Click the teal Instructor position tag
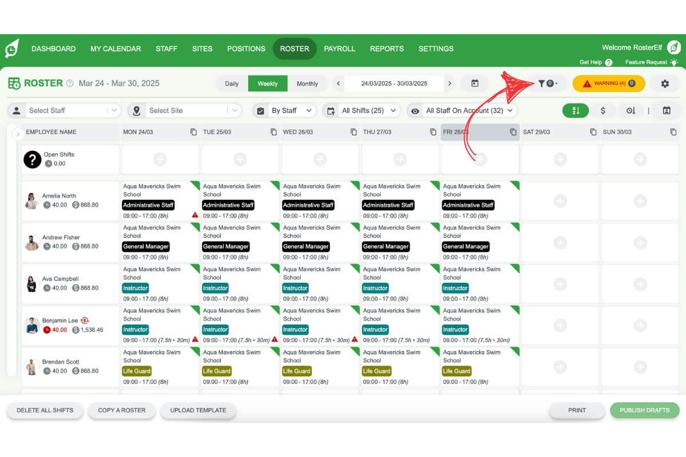Viewport: 686px width, 457px height. (x=135, y=288)
